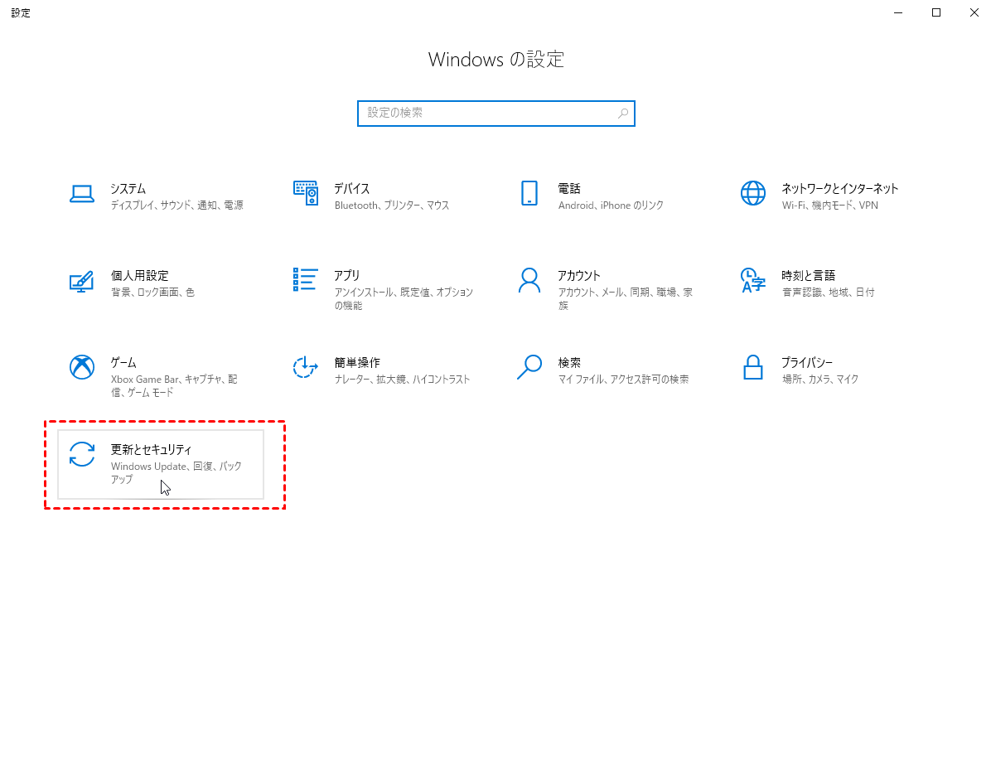Image resolution: width=991 pixels, height=769 pixels.
Task: Click the 時刻と言語 clock icon
Action: point(752,281)
